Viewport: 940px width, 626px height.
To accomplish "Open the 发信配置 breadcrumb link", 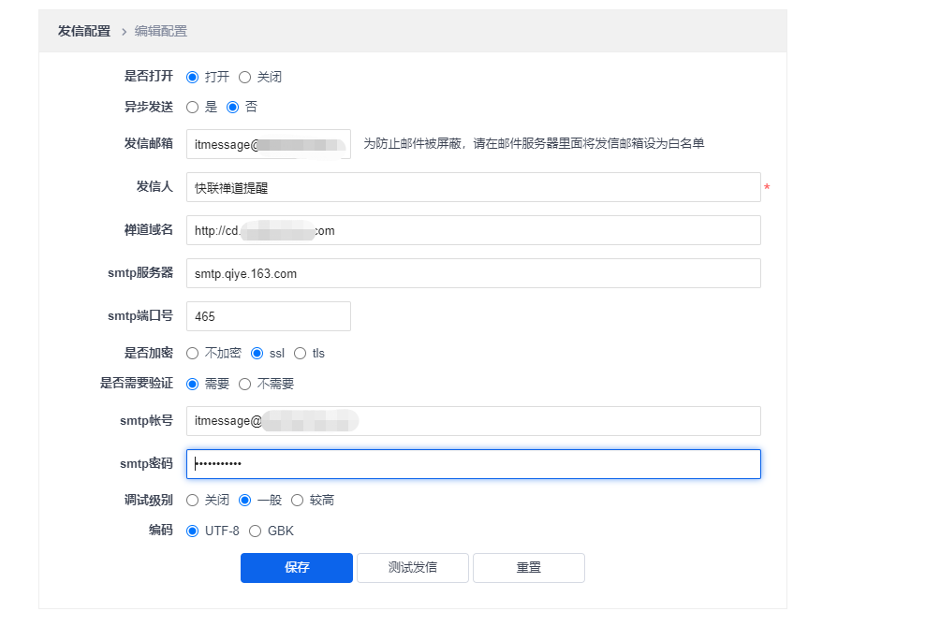I will [x=84, y=31].
